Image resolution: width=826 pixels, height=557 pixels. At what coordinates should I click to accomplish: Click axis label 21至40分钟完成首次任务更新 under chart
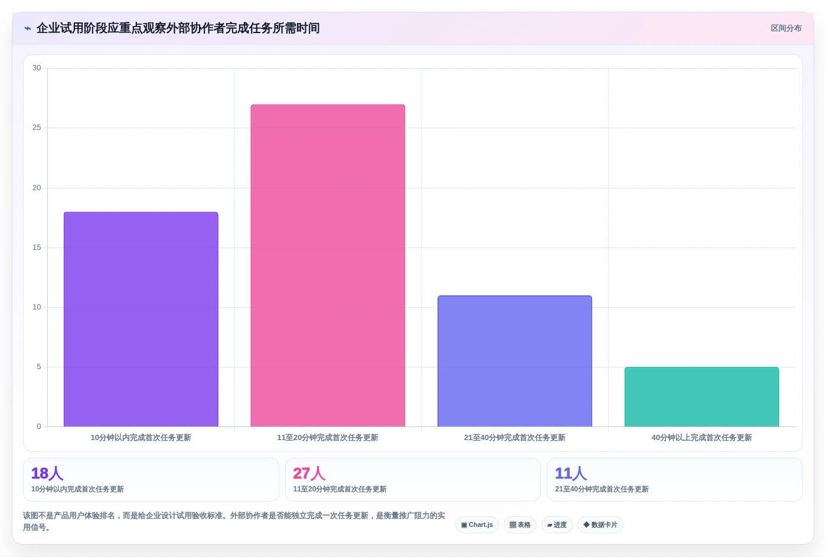515,438
